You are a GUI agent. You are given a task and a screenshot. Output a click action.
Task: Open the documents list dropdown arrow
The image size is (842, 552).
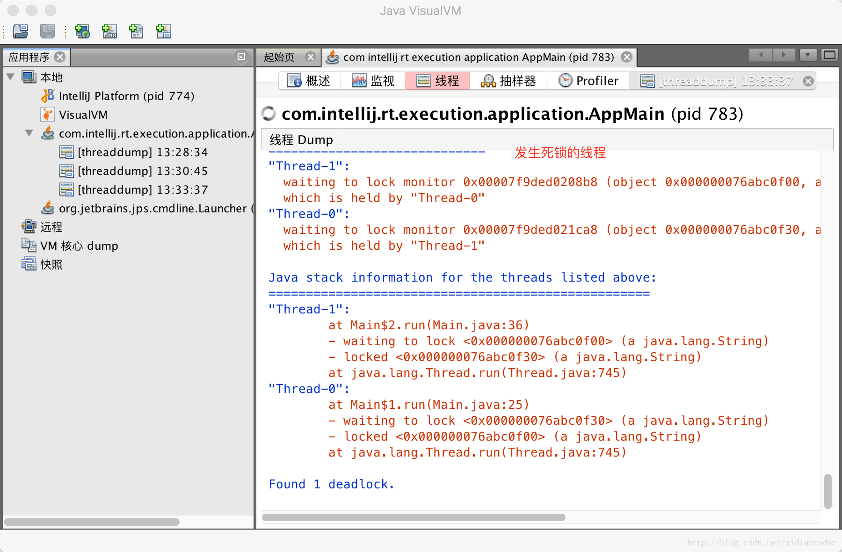tap(808, 55)
